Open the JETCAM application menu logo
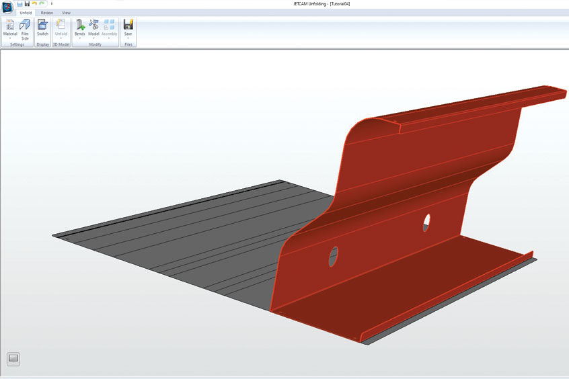 coord(7,6)
